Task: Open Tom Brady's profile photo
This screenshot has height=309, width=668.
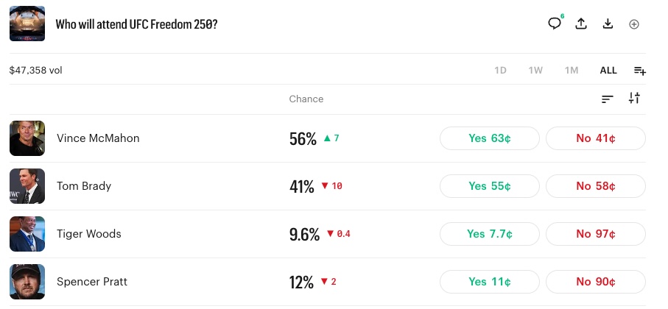Action: 27,186
